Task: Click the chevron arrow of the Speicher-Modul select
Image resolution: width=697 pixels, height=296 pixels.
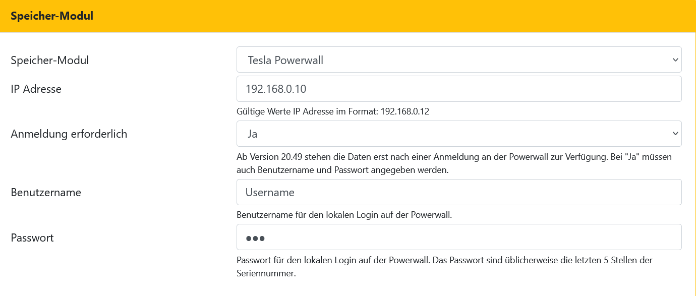Action: (x=675, y=60)
